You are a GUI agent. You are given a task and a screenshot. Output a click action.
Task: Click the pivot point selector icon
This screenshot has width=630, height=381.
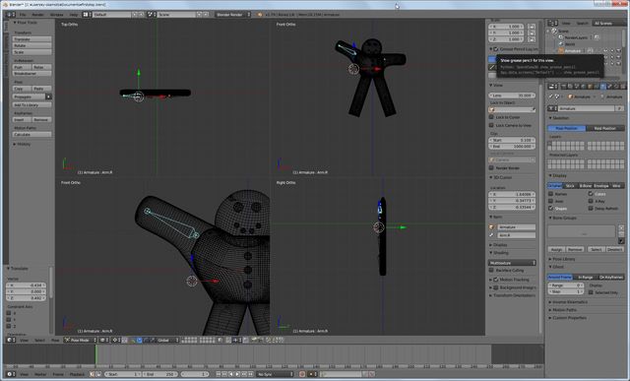[x=116, y=340]
